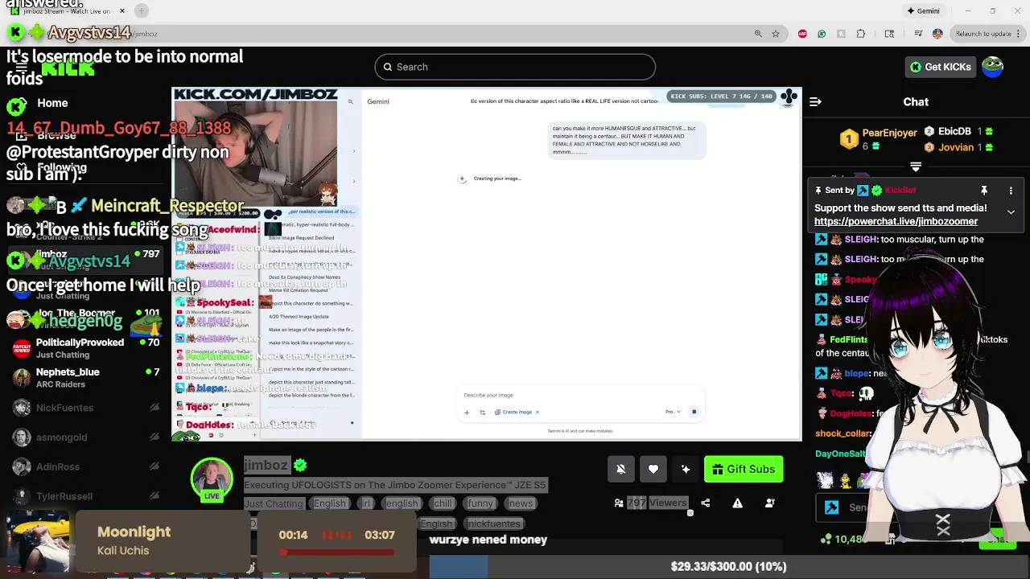Open the AdBlock Plus extension icon
This screenshot has height=579, width=1030.
[802, 34]
